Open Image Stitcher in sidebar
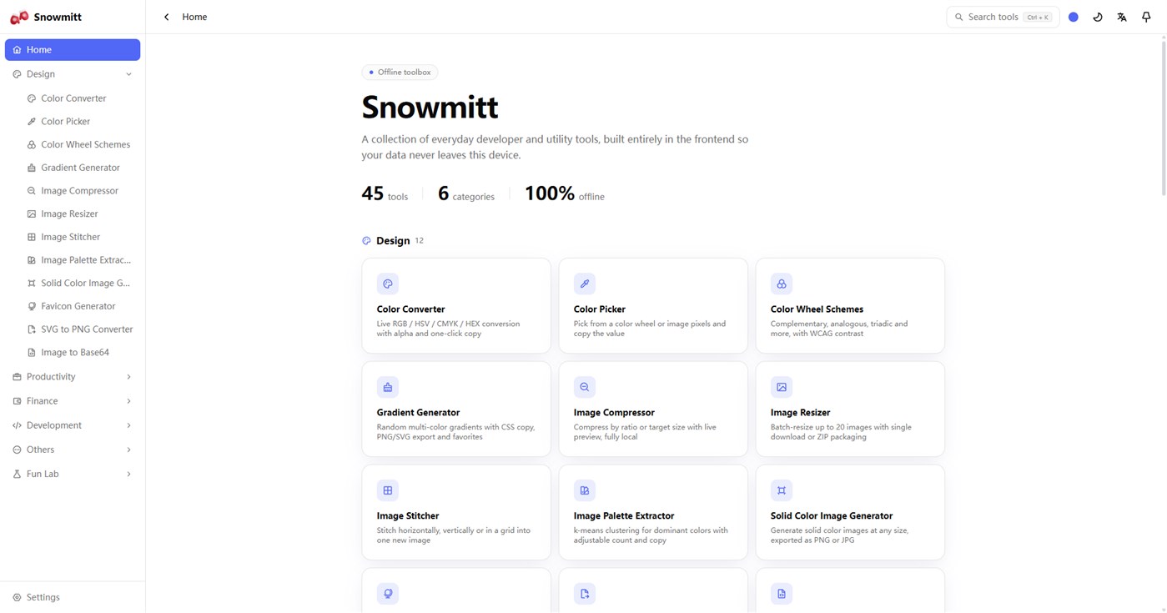 [x=79, y=237]
